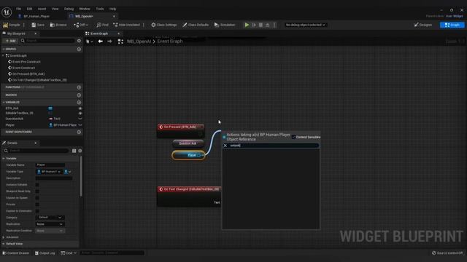The height and width of the screenshot is (262, 467).
Task: Click Add in My Blueprint panel
Action: click(10, 41)
